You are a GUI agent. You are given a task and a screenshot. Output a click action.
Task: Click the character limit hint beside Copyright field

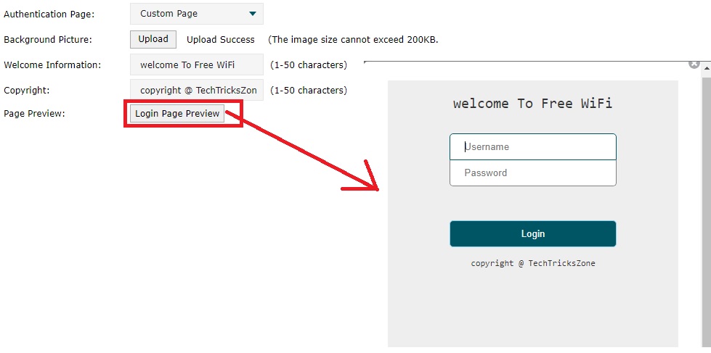pyautogui.click(x=309, y=91)
